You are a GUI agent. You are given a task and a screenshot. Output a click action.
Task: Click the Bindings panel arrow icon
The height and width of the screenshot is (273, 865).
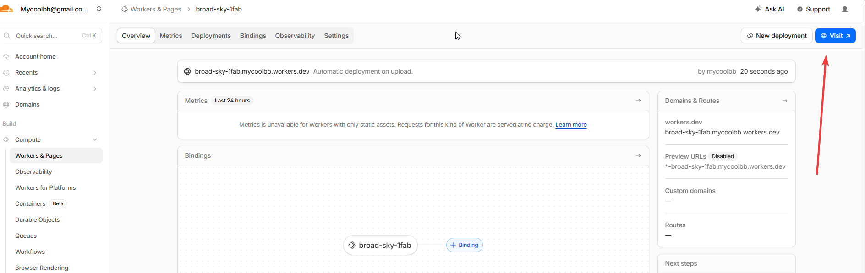click(638, 155)
